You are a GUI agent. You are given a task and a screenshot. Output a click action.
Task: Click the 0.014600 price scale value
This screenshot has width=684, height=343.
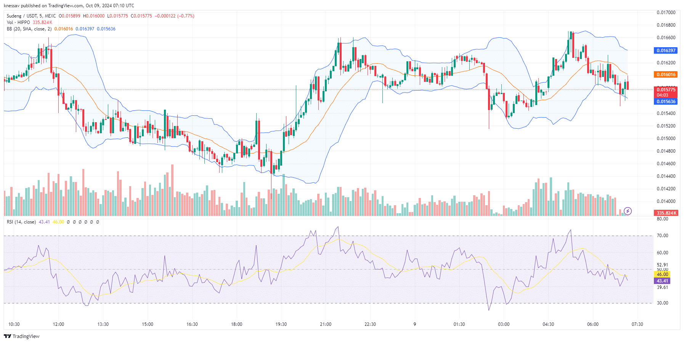coord(666,164)
